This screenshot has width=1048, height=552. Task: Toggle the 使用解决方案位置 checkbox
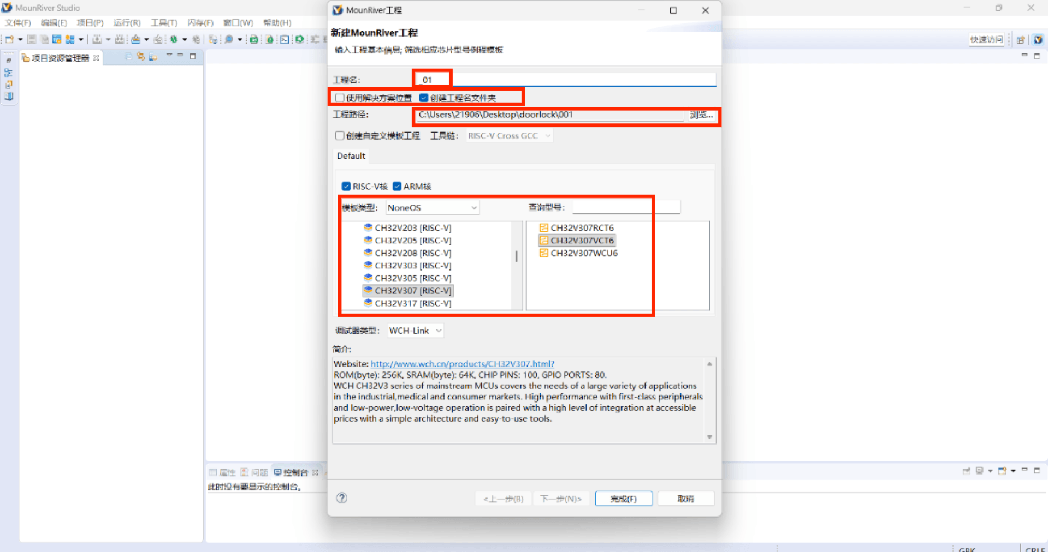click(x=340, y=98)
